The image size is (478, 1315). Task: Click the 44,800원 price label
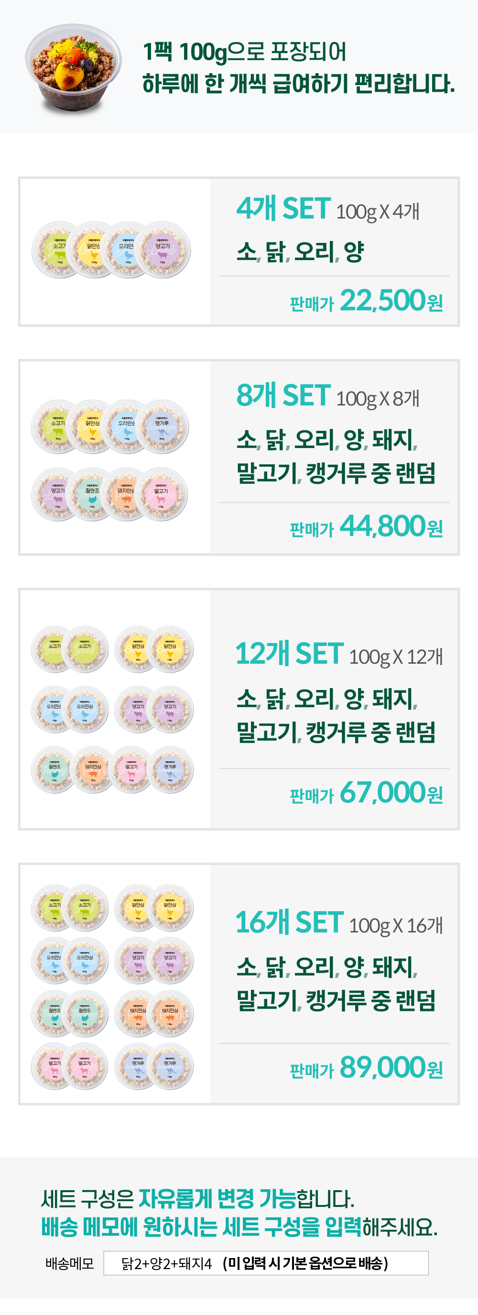tap(391, 526)
